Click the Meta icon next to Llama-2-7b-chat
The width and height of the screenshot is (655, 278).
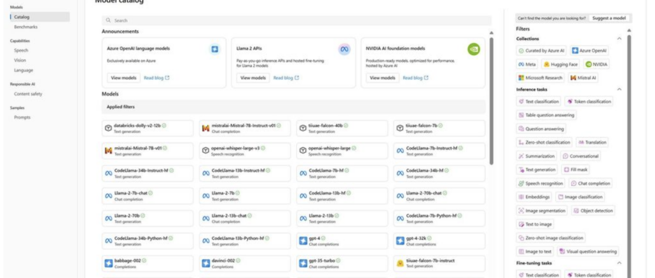(108, 195)
